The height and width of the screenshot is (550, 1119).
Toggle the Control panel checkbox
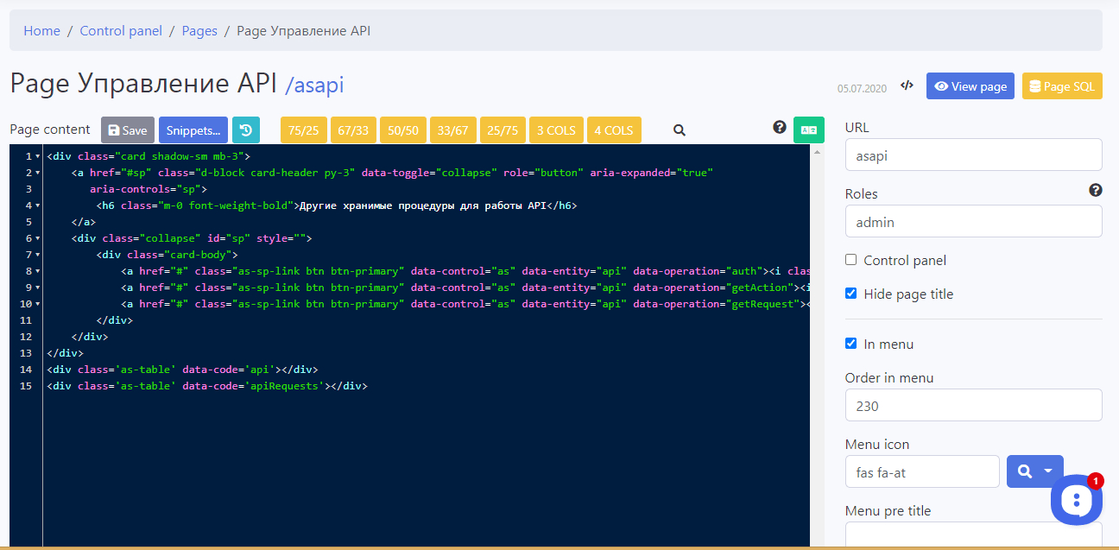pos(851,260)
